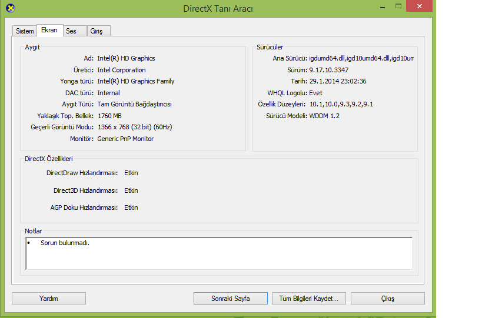
Task: Click the Sürücüler group label
Action: [270, 47]
